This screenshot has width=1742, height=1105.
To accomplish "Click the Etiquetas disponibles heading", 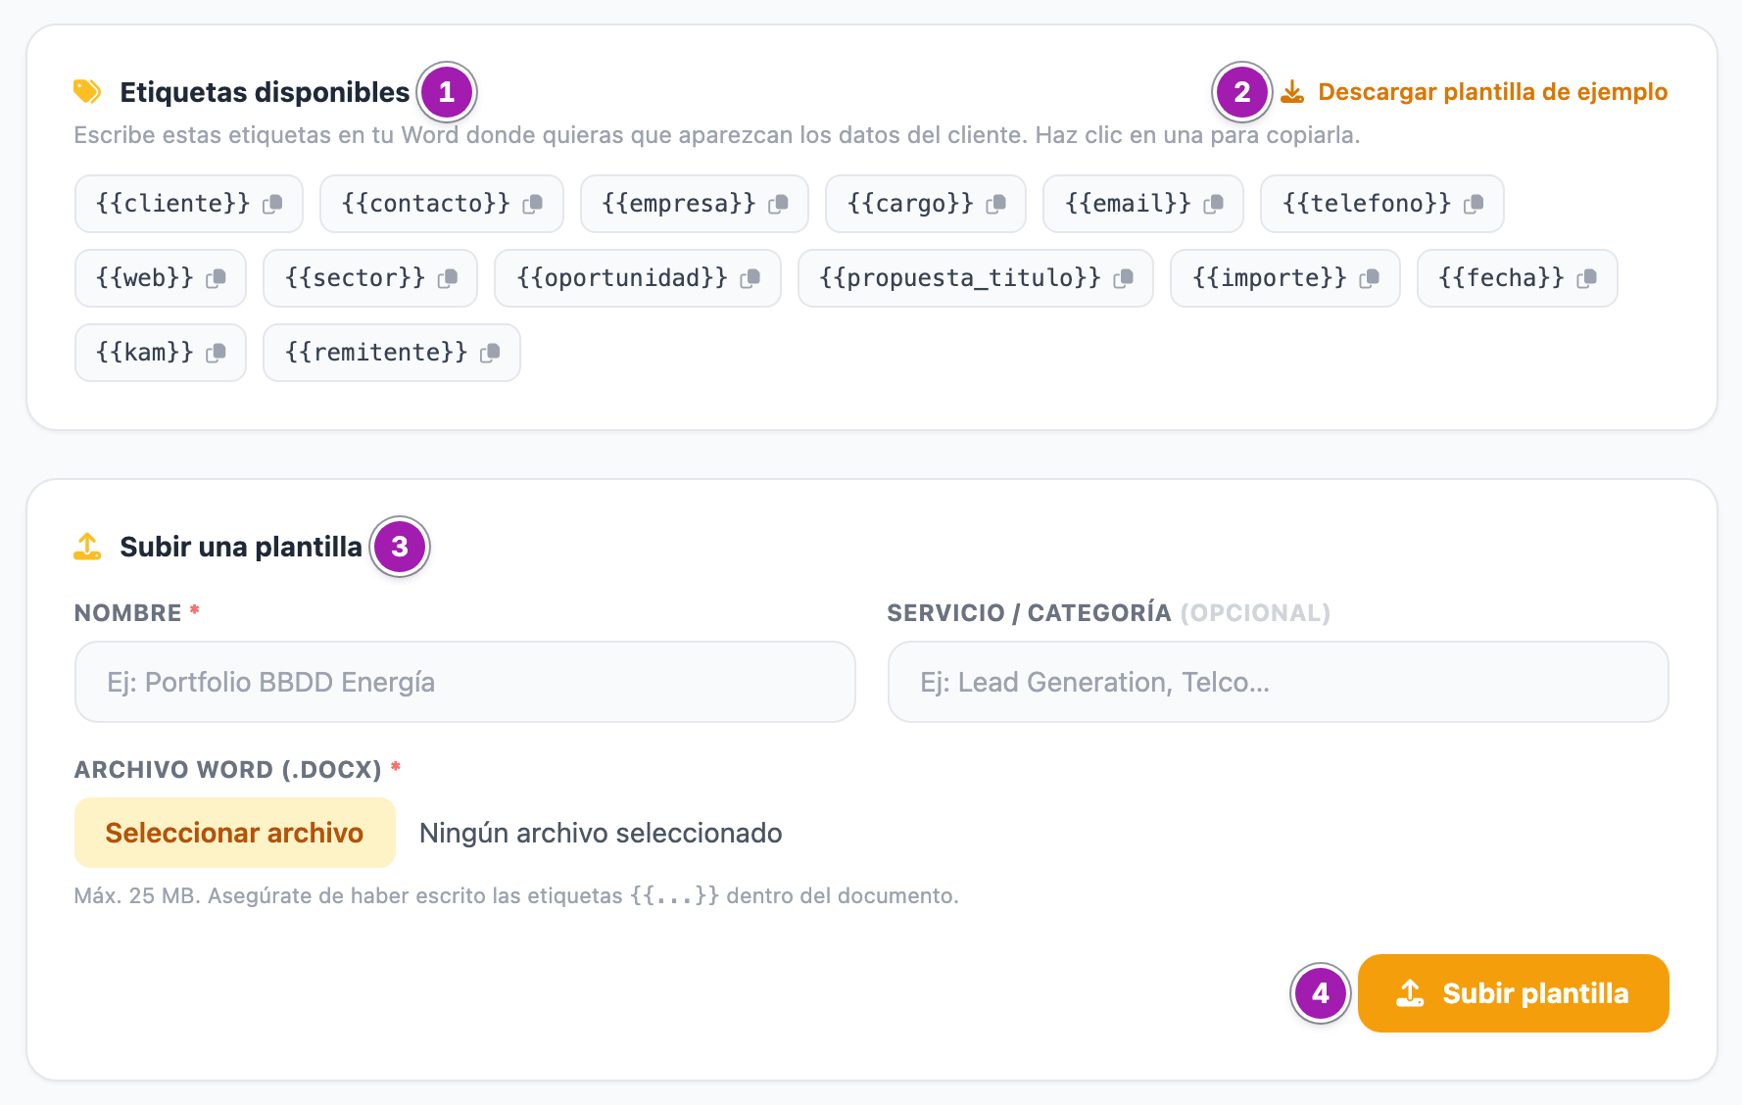I will coord(265,92).
